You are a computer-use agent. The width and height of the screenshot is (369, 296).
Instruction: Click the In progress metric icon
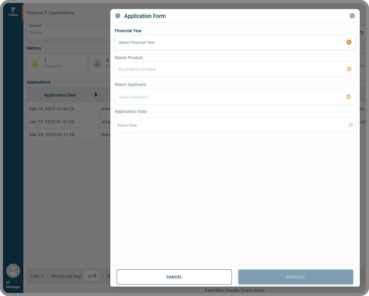(35, 64)
